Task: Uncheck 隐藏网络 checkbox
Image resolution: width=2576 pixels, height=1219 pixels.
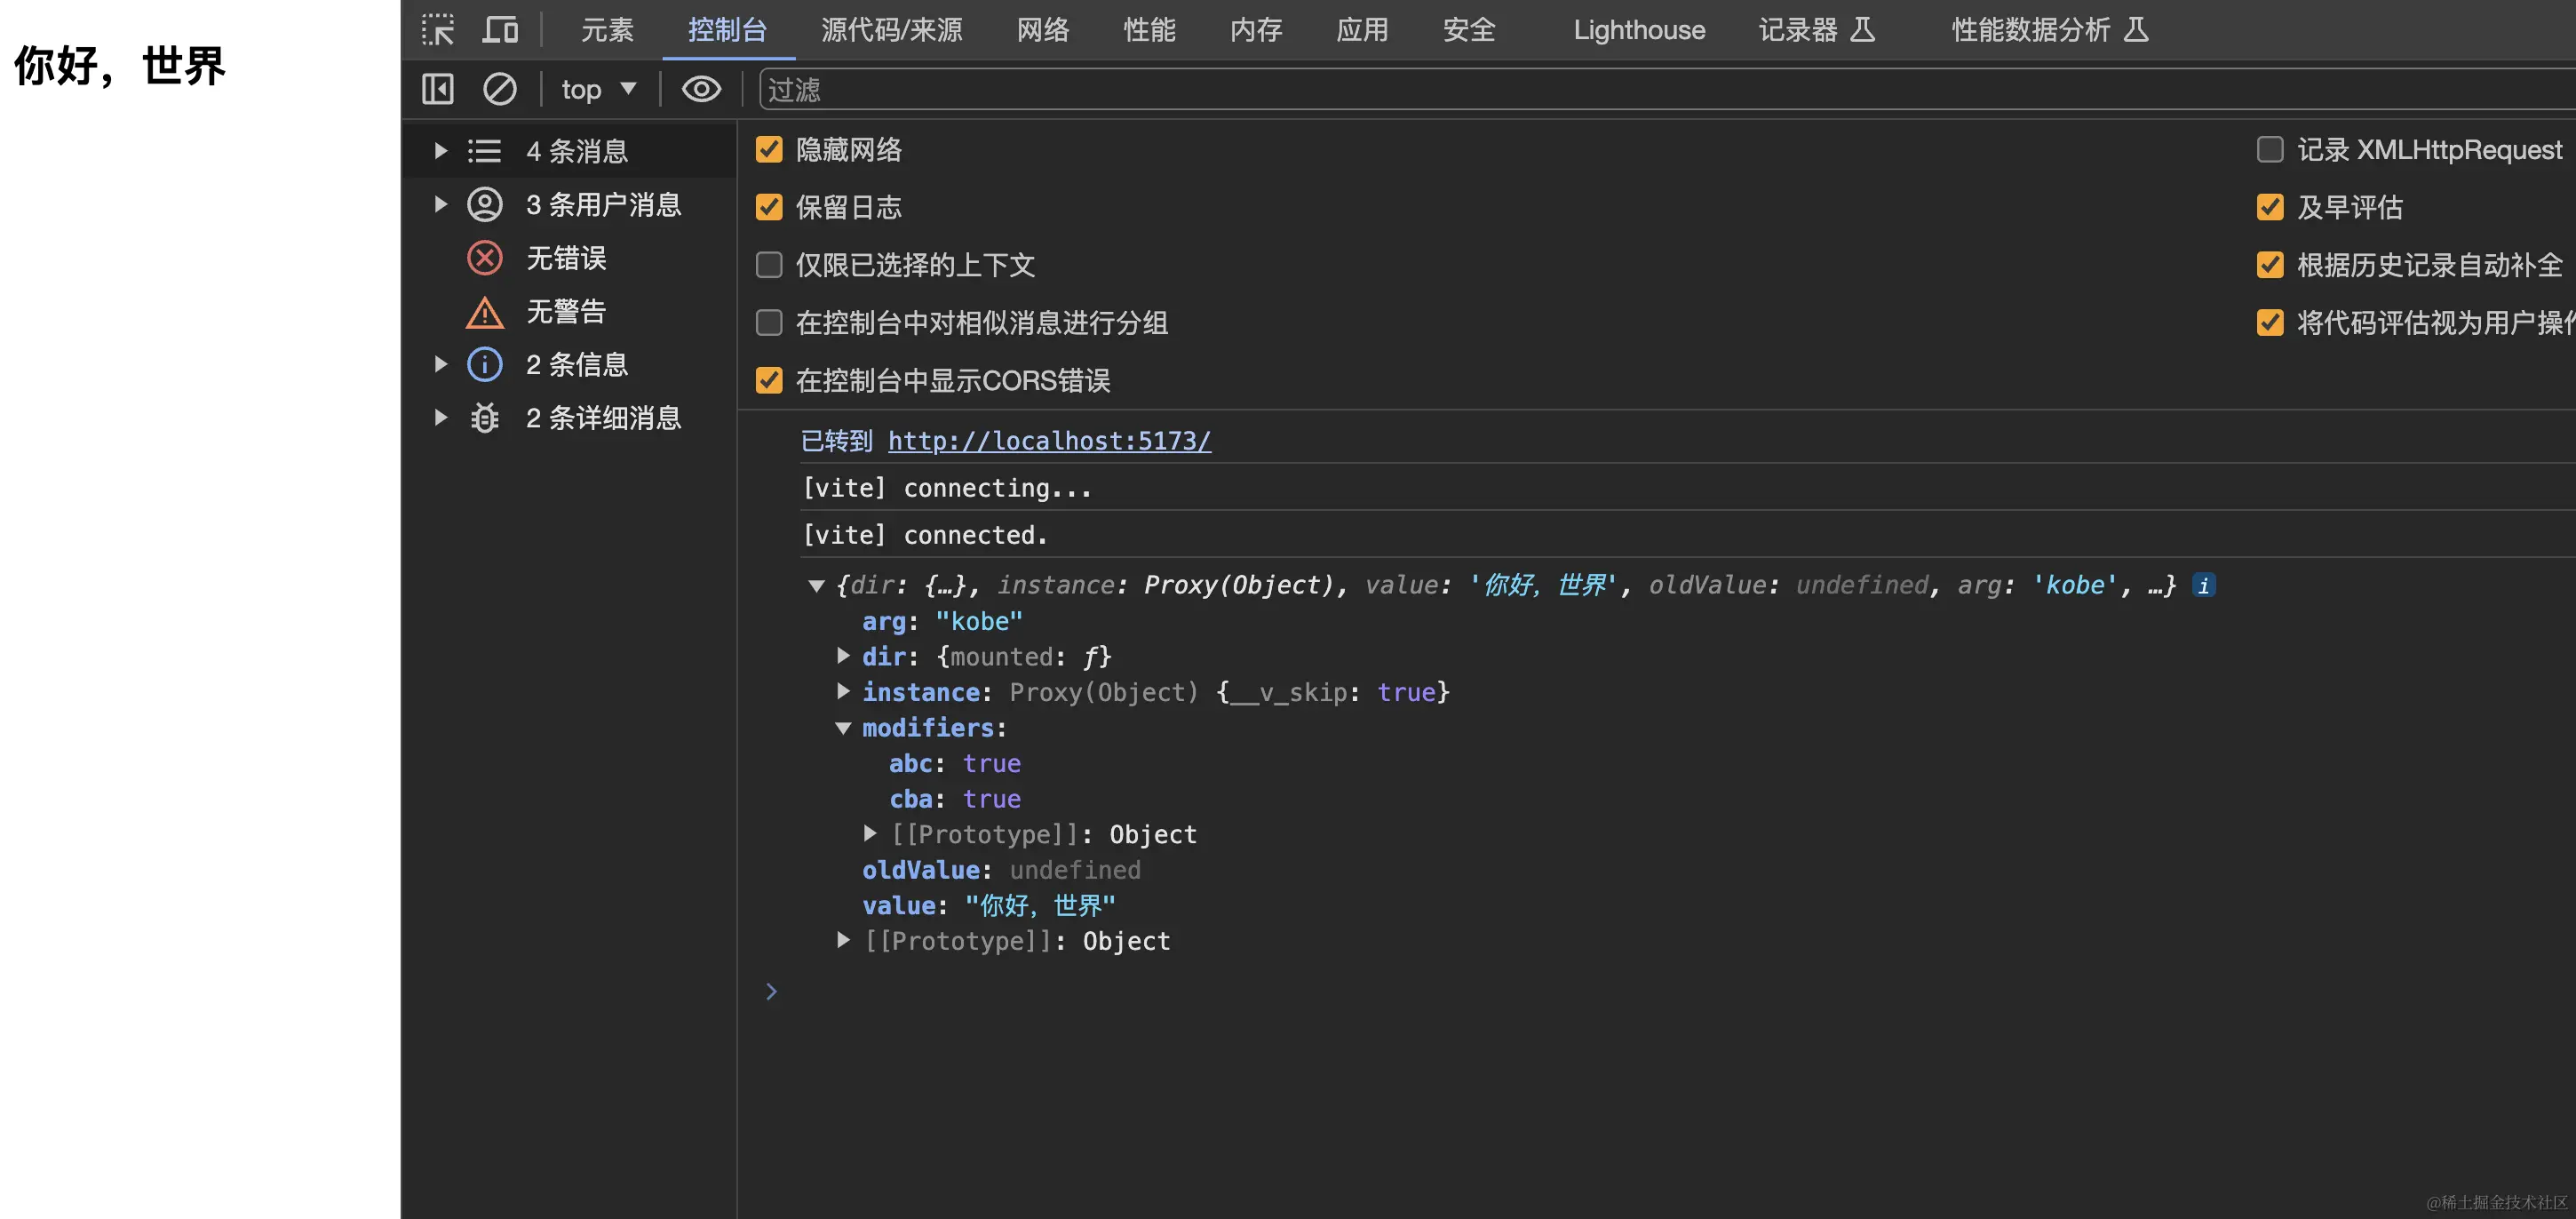Action: (x=768, y=149)
